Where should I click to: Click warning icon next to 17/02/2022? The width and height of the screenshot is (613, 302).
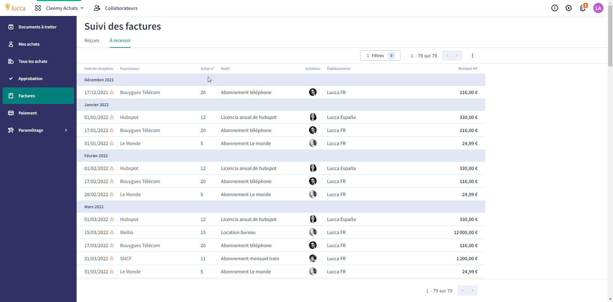112,181
